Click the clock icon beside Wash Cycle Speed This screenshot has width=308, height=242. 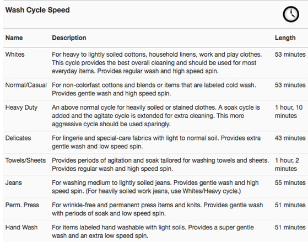[x=291, y=14]
